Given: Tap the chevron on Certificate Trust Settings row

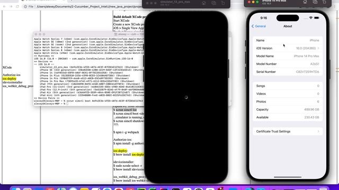Looking at the screenshot, I should click(318, 131).
